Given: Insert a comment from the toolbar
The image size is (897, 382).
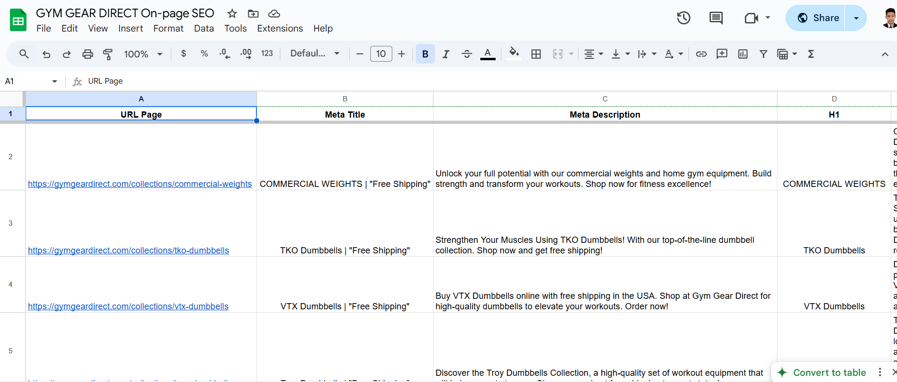Looking at the screenshot, I should click(722, 54).
